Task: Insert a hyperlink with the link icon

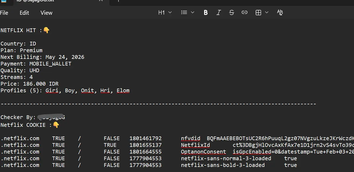Action: click(x=244, y=13)
